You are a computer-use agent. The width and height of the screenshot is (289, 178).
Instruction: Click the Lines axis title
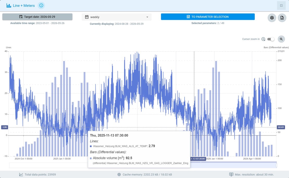9,47
